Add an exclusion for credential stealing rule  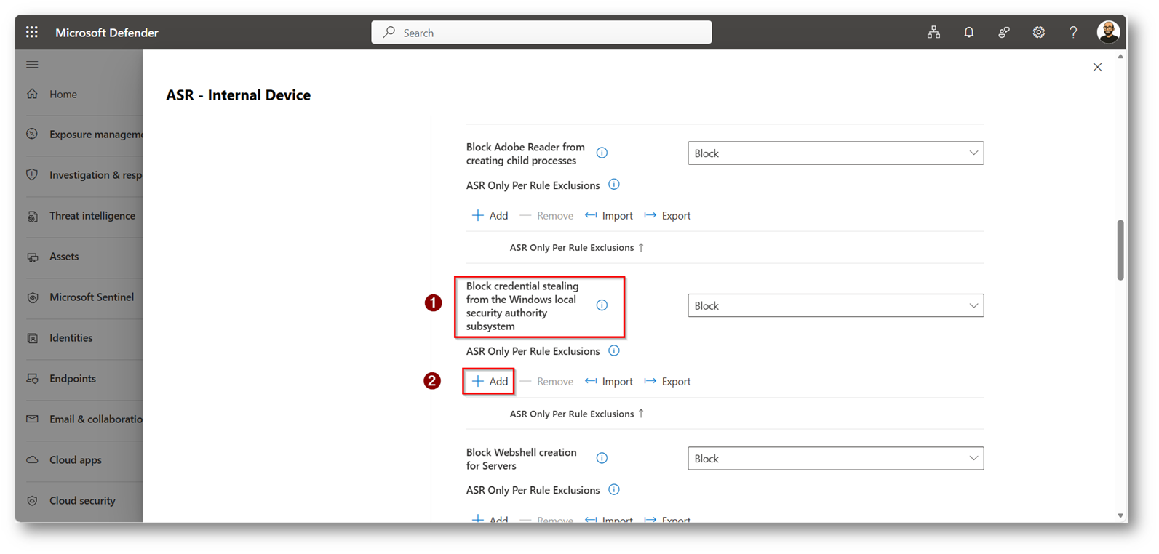pyautogui.click(x=490, y=382)
